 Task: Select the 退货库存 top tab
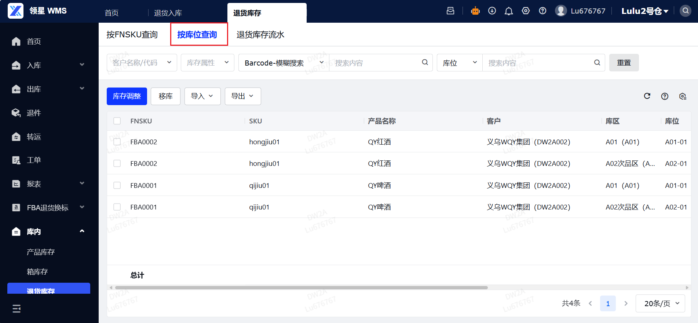point(267,13)
